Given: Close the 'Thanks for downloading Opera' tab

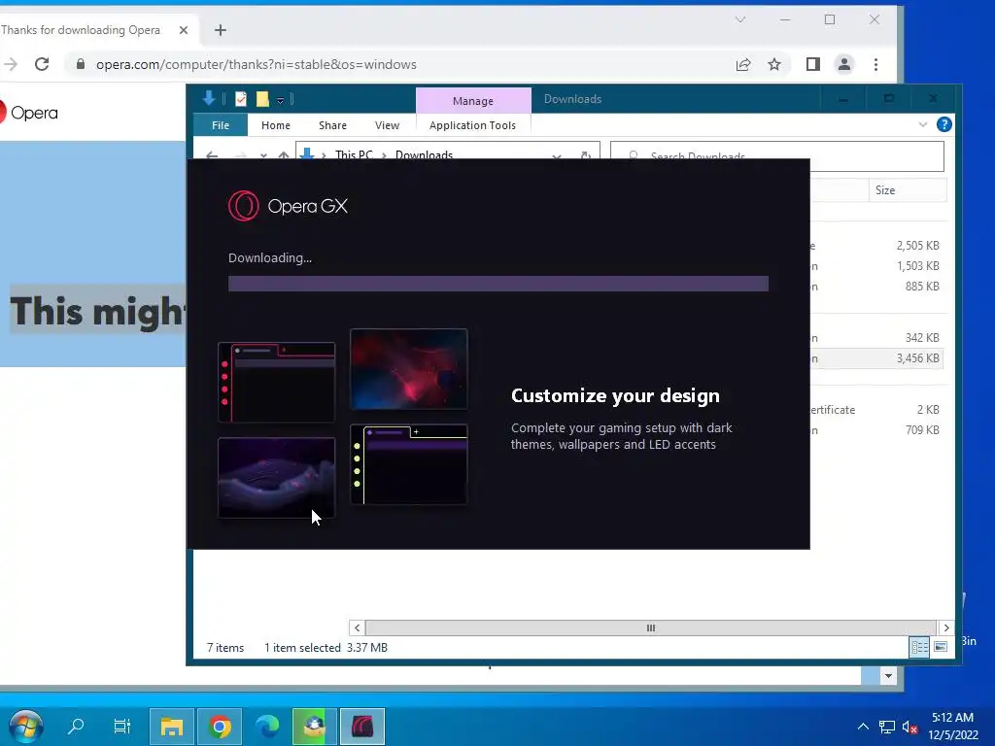Looking at the screenshot, I should pyautogui.click(x=184, y=30).
